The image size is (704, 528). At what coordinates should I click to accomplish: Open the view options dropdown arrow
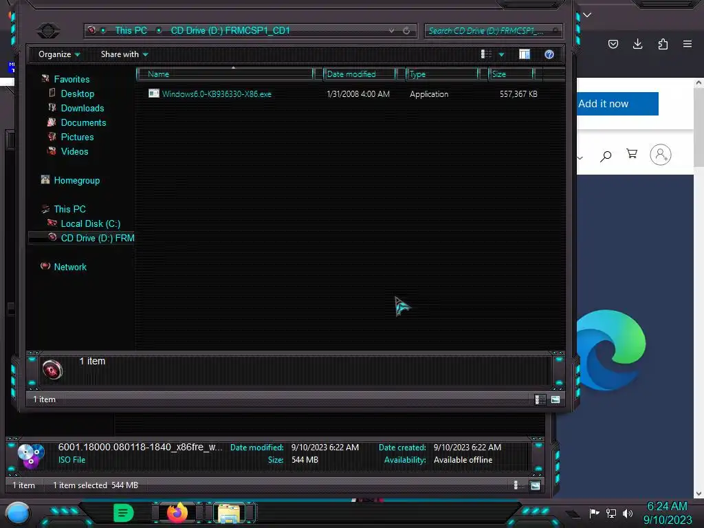(x=501, y=54)
